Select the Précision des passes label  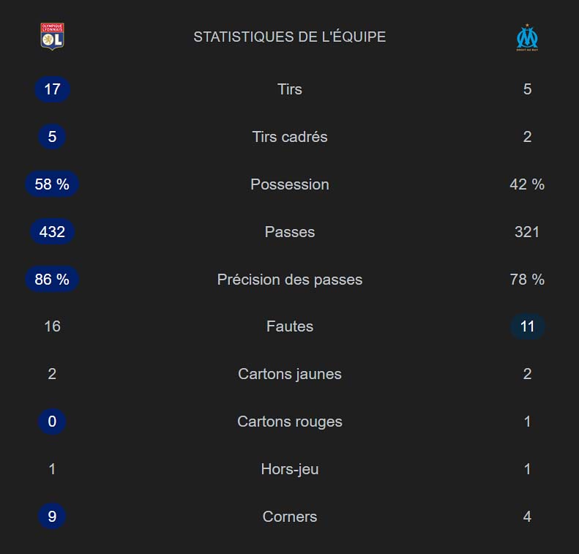tap(290, 280)
